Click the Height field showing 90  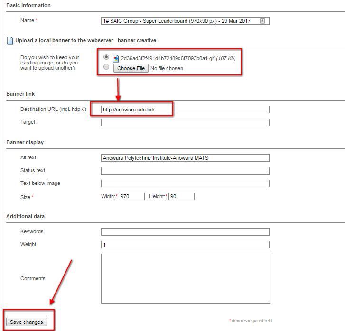tap(182, 196)
